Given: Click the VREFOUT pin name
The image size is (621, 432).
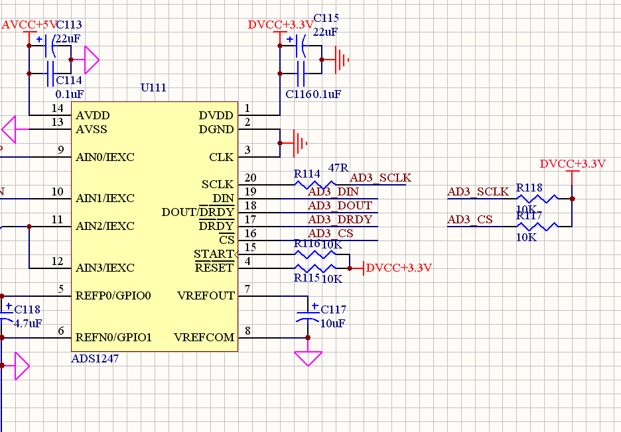Looking at the screenshot, I should (x=206, y=296).
